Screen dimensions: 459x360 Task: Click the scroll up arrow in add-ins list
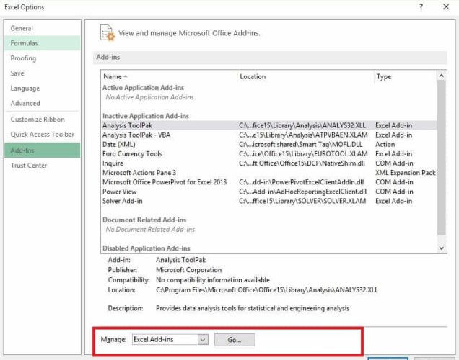click(442, 76)
